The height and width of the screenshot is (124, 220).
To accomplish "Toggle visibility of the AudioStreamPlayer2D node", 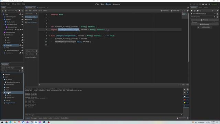I will [22, 50].
